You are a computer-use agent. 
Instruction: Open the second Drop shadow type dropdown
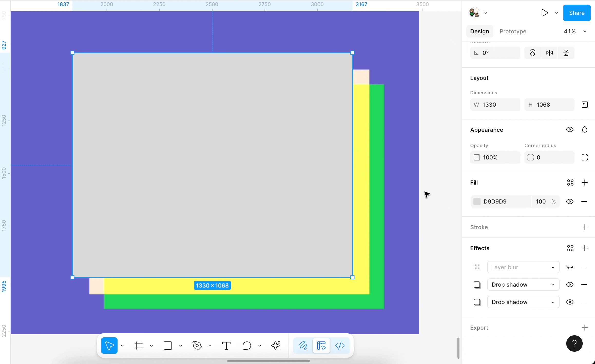click(x=523, y=302)
